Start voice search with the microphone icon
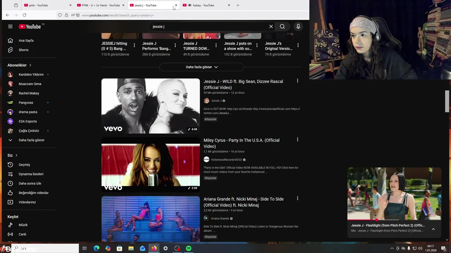Image resolution: width=451 pixels, height=253 pixels. click(298, 26)
